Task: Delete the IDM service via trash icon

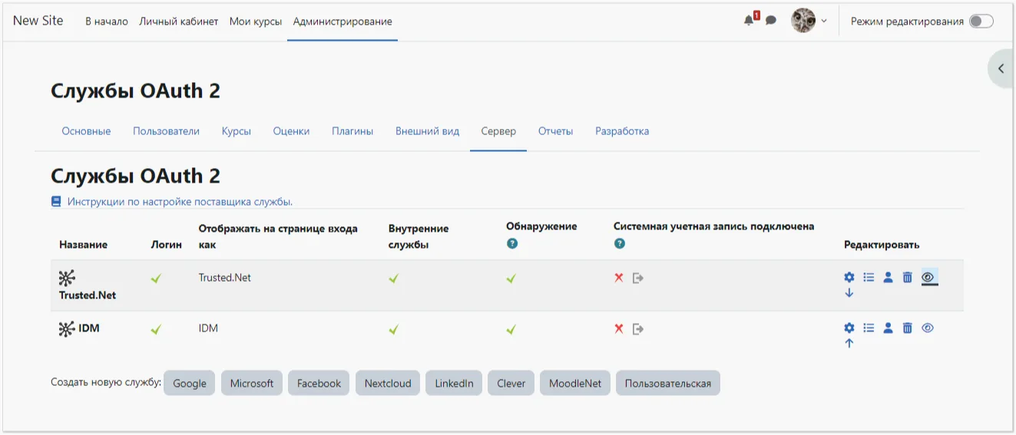Action: pyautogui.click(x=907, y=328)
